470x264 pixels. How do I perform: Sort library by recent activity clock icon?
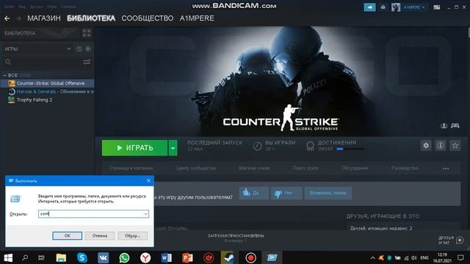click(x=79, y=49)
